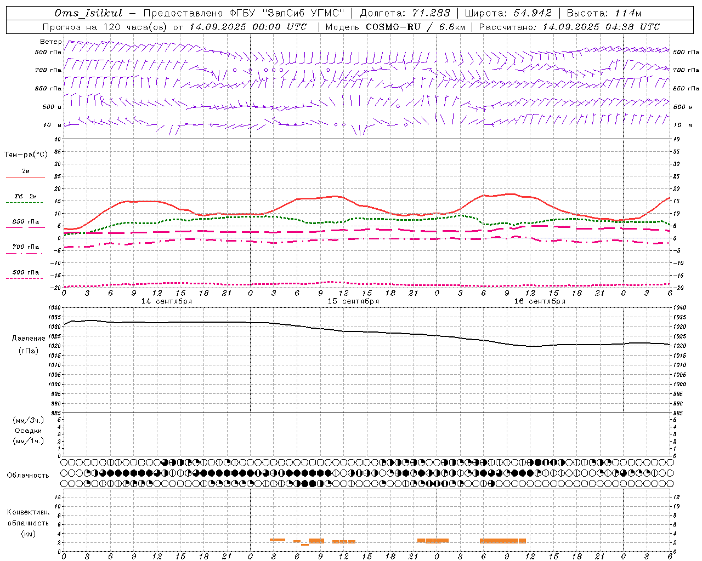Click the 16 сентября date label
The height and width of the screenshot is (561, 702).
click(x=540, y=301)
